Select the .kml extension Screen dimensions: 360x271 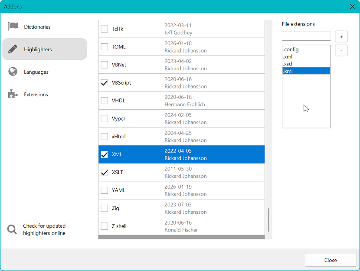pos(306,71)
